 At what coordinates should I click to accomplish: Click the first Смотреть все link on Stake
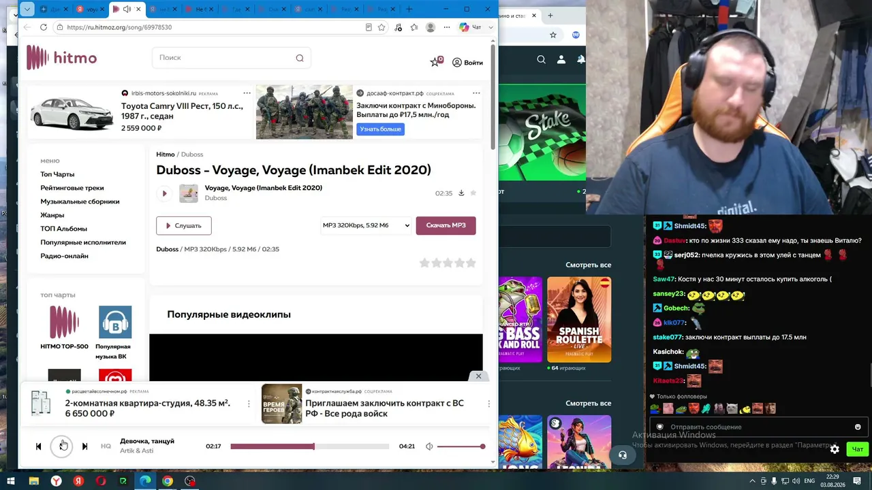click(x=588, y=265)
